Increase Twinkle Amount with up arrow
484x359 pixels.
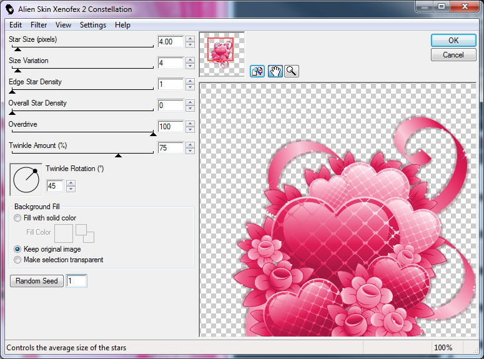190,145
